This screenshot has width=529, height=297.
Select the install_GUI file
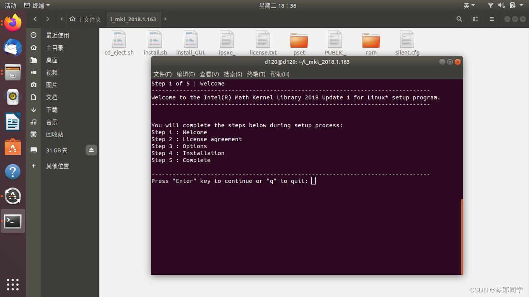coord(191,43)
